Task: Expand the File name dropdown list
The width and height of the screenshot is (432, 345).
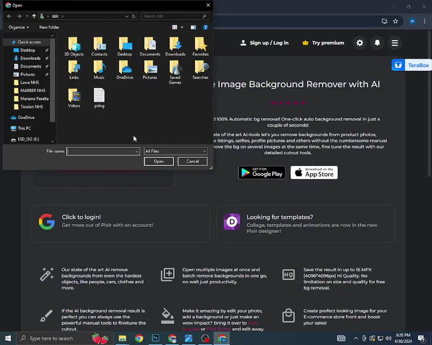Action: 136,151
